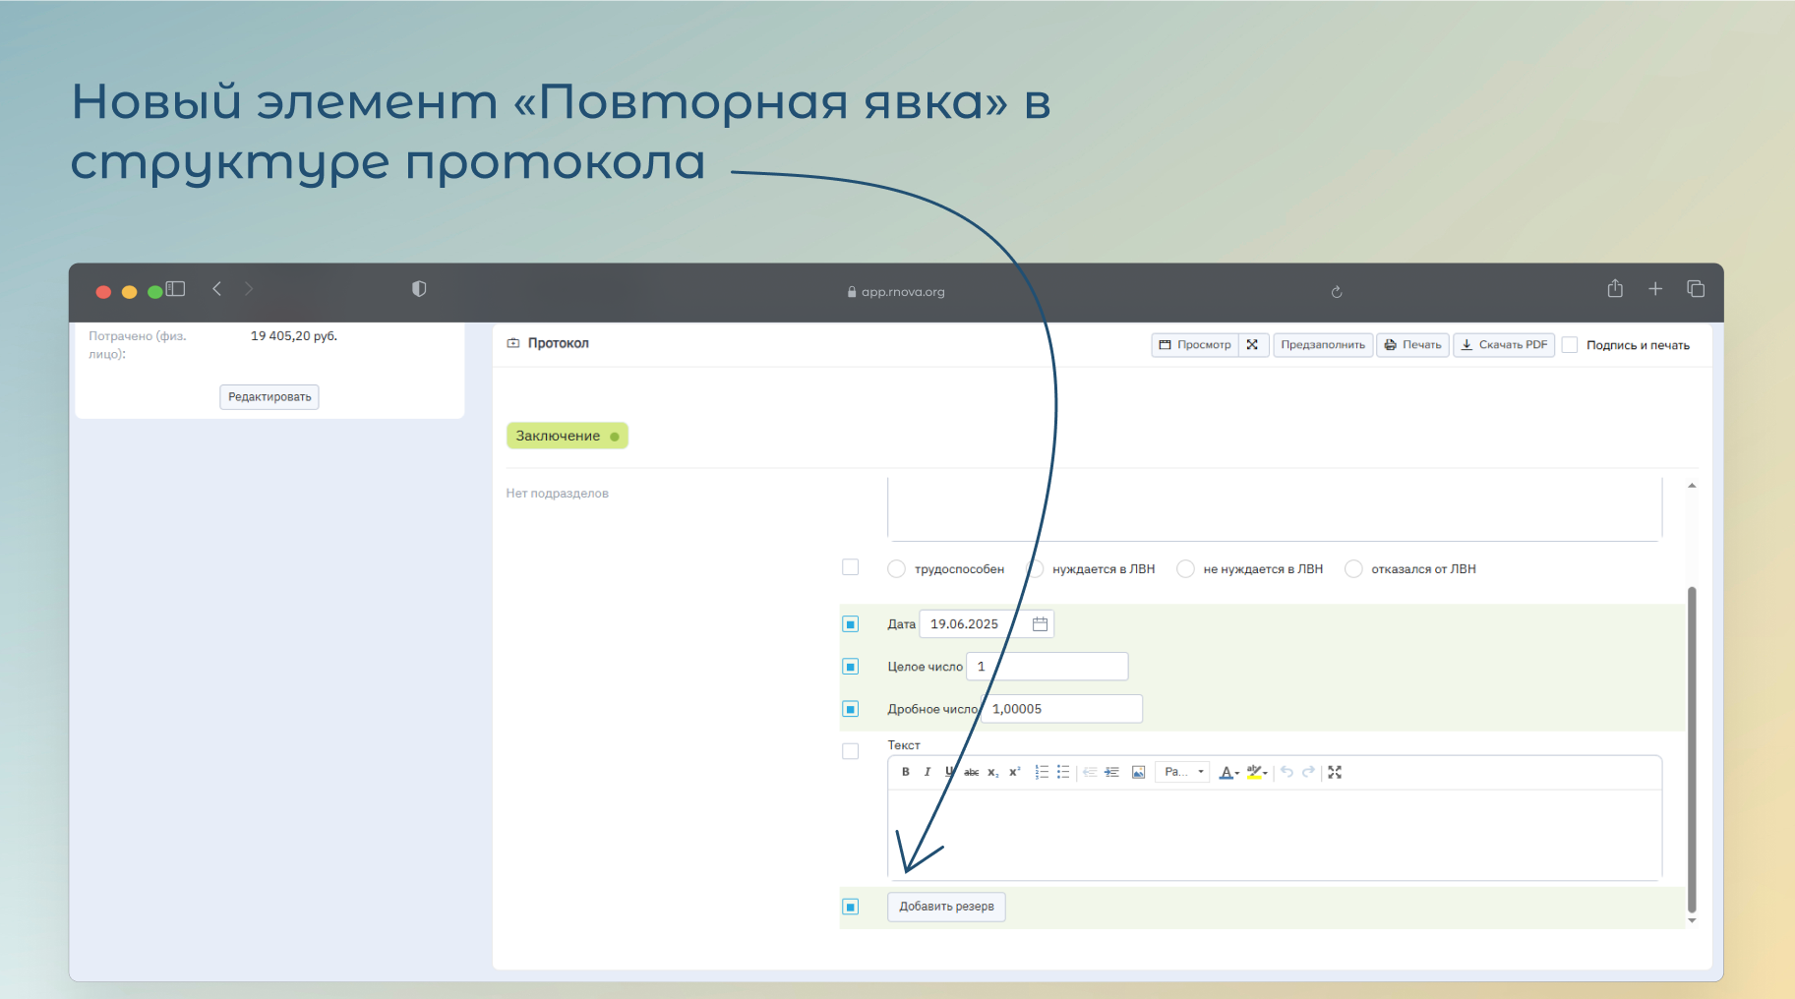Image resolution: width=1795 pixels, height=999 pixels.
Task: Click the insert image icon in the editor
Action: [1138, 772]
